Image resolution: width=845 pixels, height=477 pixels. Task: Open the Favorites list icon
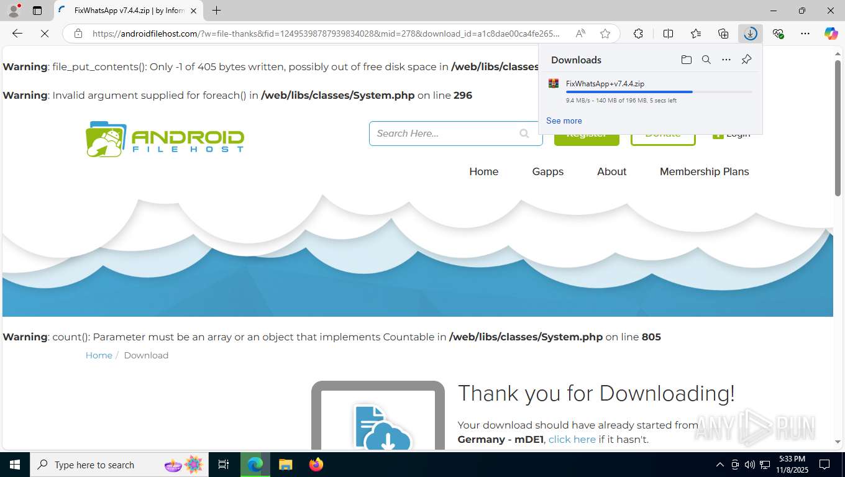coord(696,34)
